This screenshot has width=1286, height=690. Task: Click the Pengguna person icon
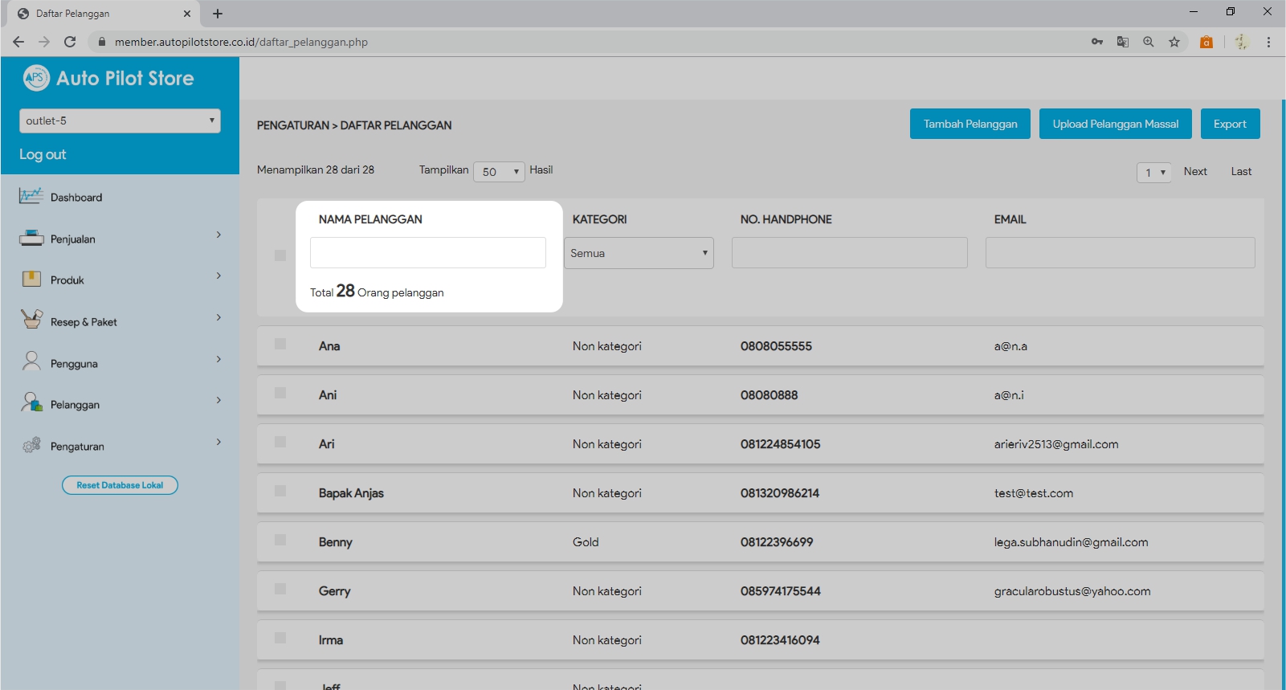pos(31,361)
